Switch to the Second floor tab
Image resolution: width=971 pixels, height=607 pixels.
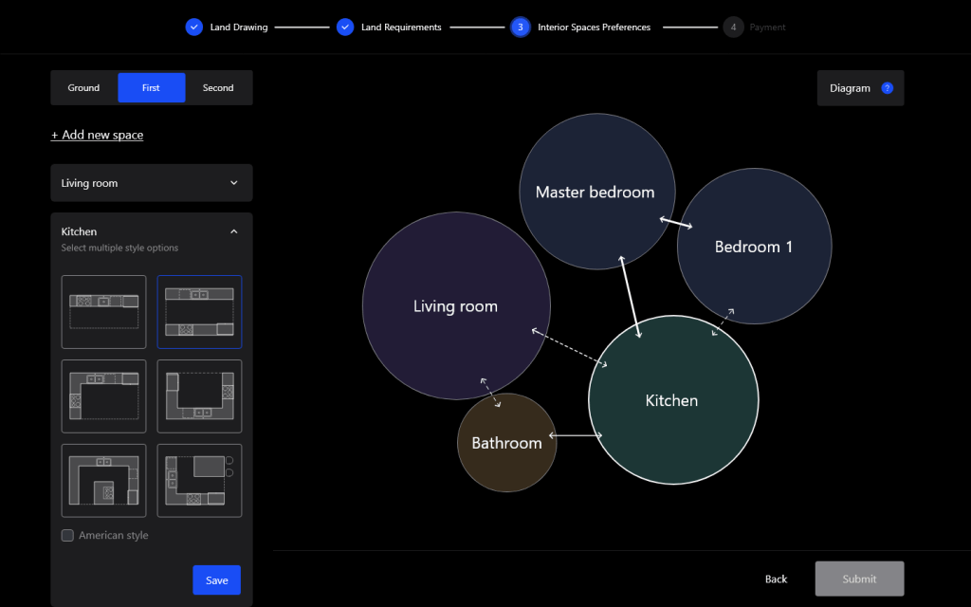click(x=218, y=88)
